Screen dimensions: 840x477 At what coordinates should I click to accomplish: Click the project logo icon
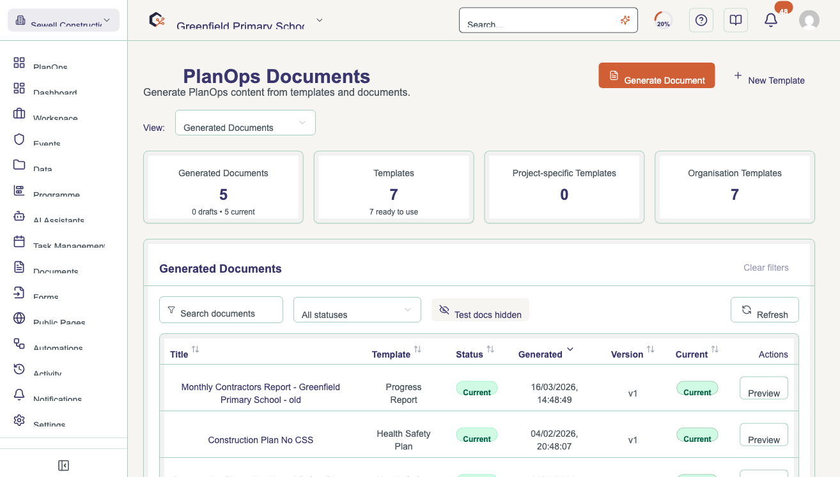click(x=157, y=20)
